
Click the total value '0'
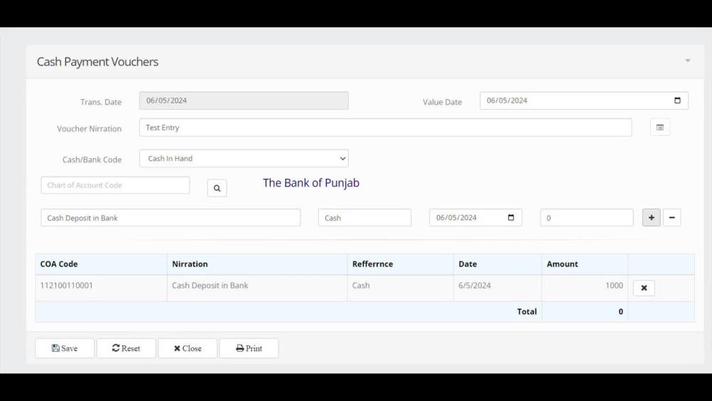[x=621, y=311]
